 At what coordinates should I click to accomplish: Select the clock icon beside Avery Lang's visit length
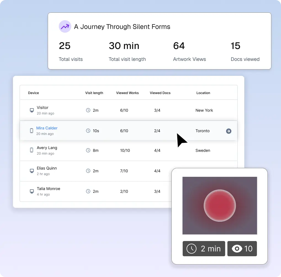[88, 150]
